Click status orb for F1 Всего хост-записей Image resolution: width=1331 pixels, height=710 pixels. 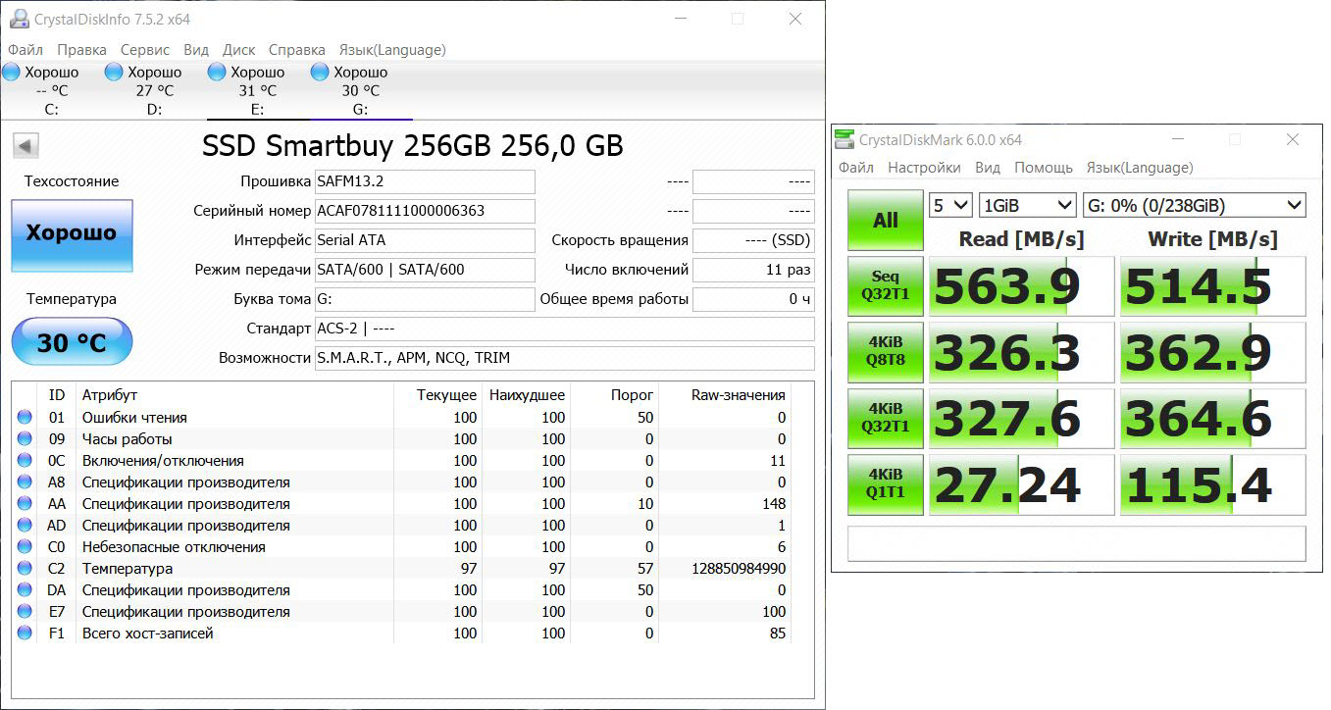pyautogui.click(x=25, y=634)
